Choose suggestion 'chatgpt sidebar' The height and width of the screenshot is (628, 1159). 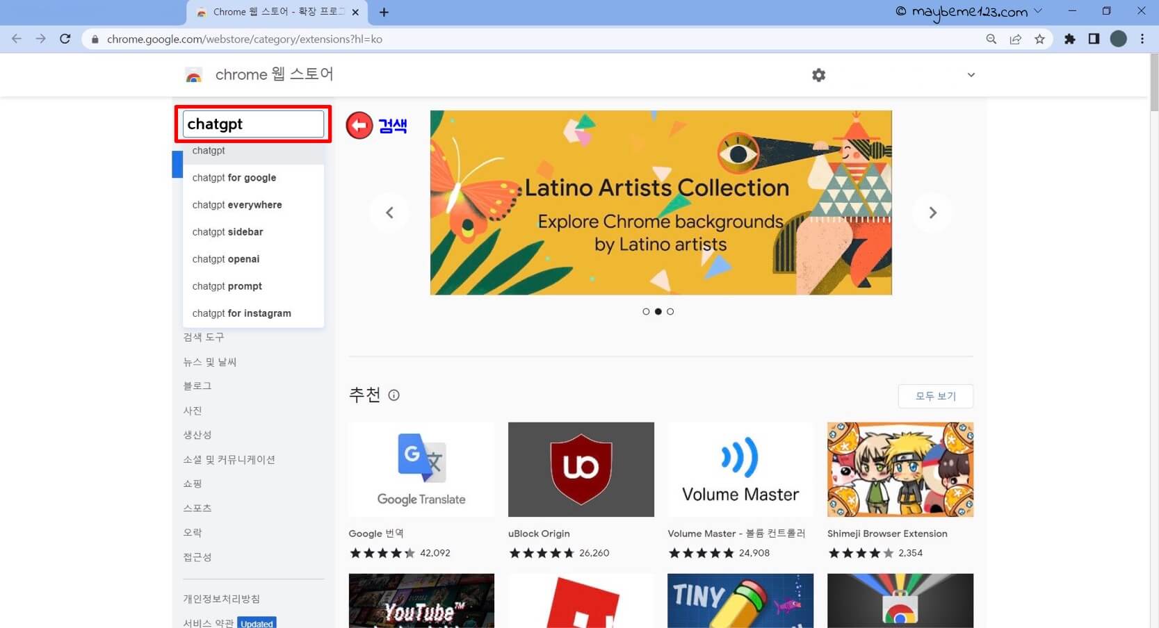pos(253,232)
